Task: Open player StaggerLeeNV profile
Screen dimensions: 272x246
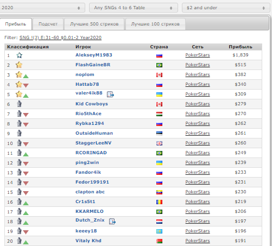Action: pos(93,143)
